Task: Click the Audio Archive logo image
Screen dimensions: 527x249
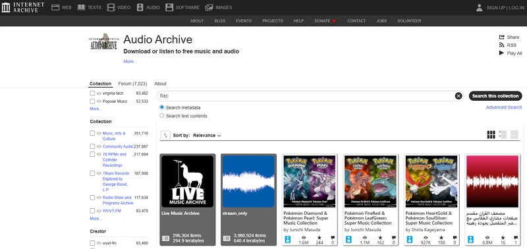Action: point(103,41)
